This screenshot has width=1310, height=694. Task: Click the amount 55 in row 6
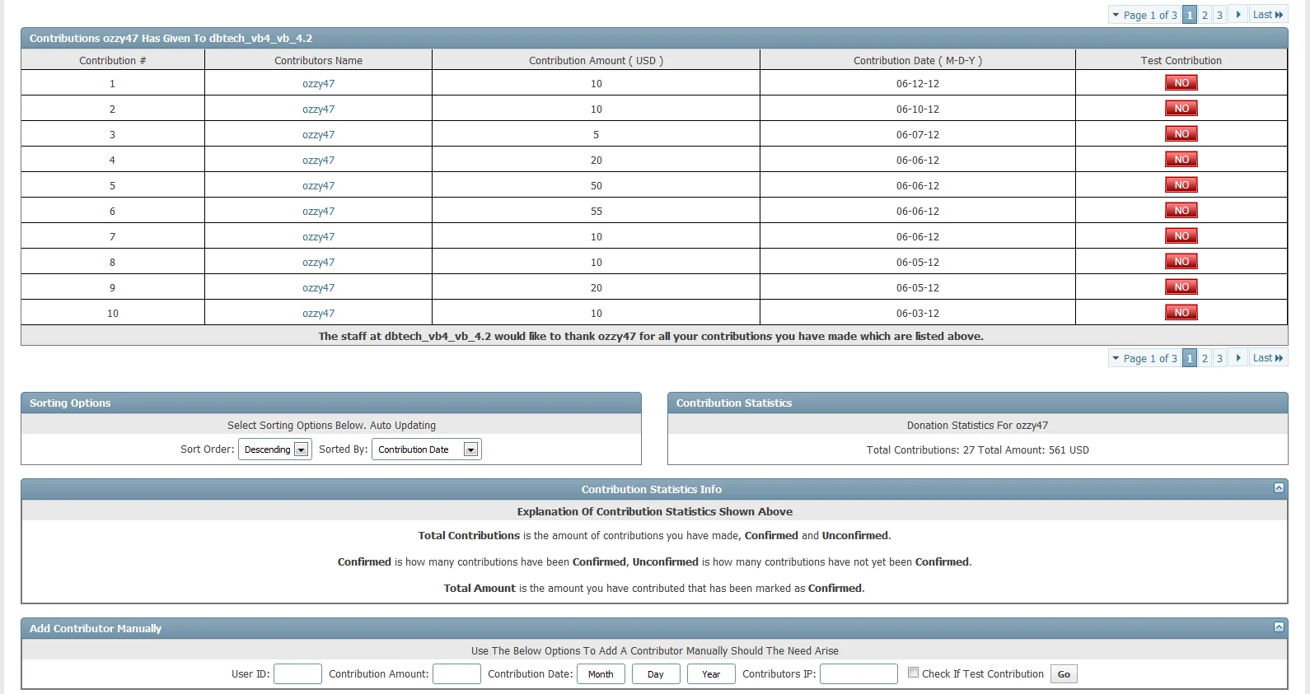pyautogui.click(x=597, y=212)
